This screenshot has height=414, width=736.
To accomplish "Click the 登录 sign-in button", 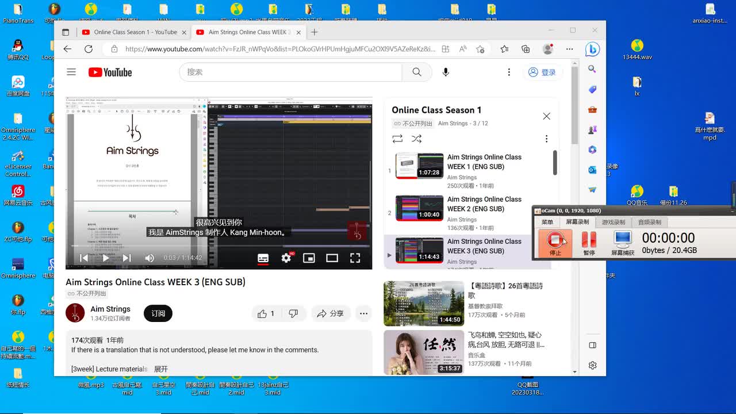I will pyautogui.click(x=542, y=72).
